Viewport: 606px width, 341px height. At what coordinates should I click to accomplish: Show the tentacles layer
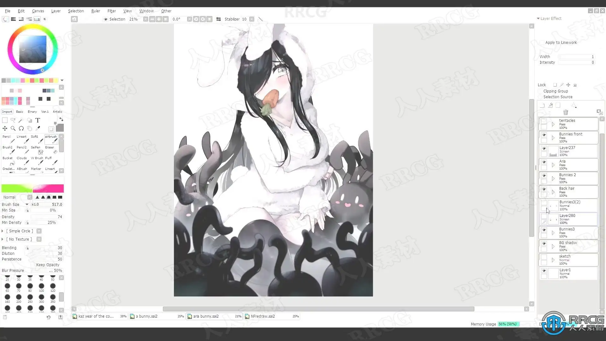[544, 121]
